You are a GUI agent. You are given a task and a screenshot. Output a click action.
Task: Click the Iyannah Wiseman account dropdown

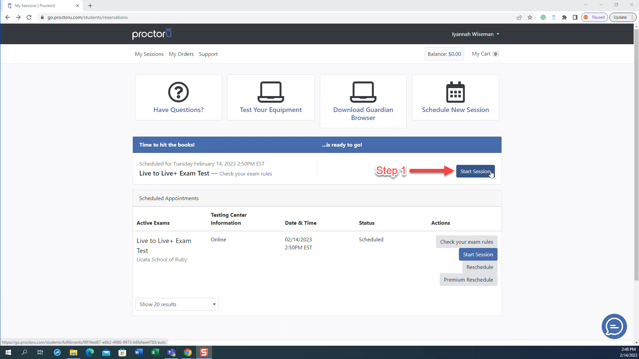[475, 34]
